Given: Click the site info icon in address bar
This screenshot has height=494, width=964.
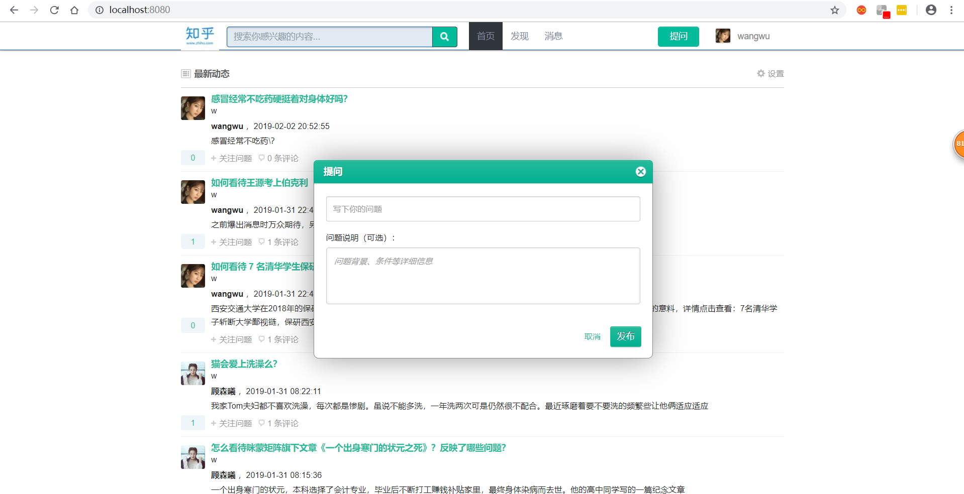Looking at the screenshot, I should pyautogui.click(x=100, y=10).
